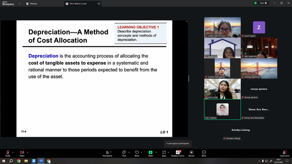
Task: Start recording with Record button
Action: 191,154
